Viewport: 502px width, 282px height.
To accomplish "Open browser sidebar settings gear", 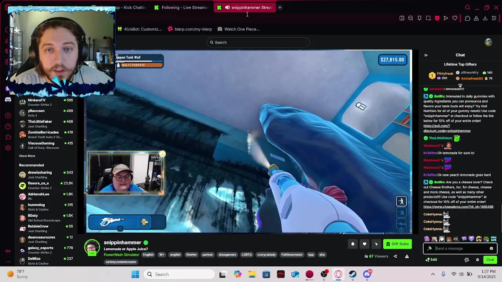I will [8, 148].
